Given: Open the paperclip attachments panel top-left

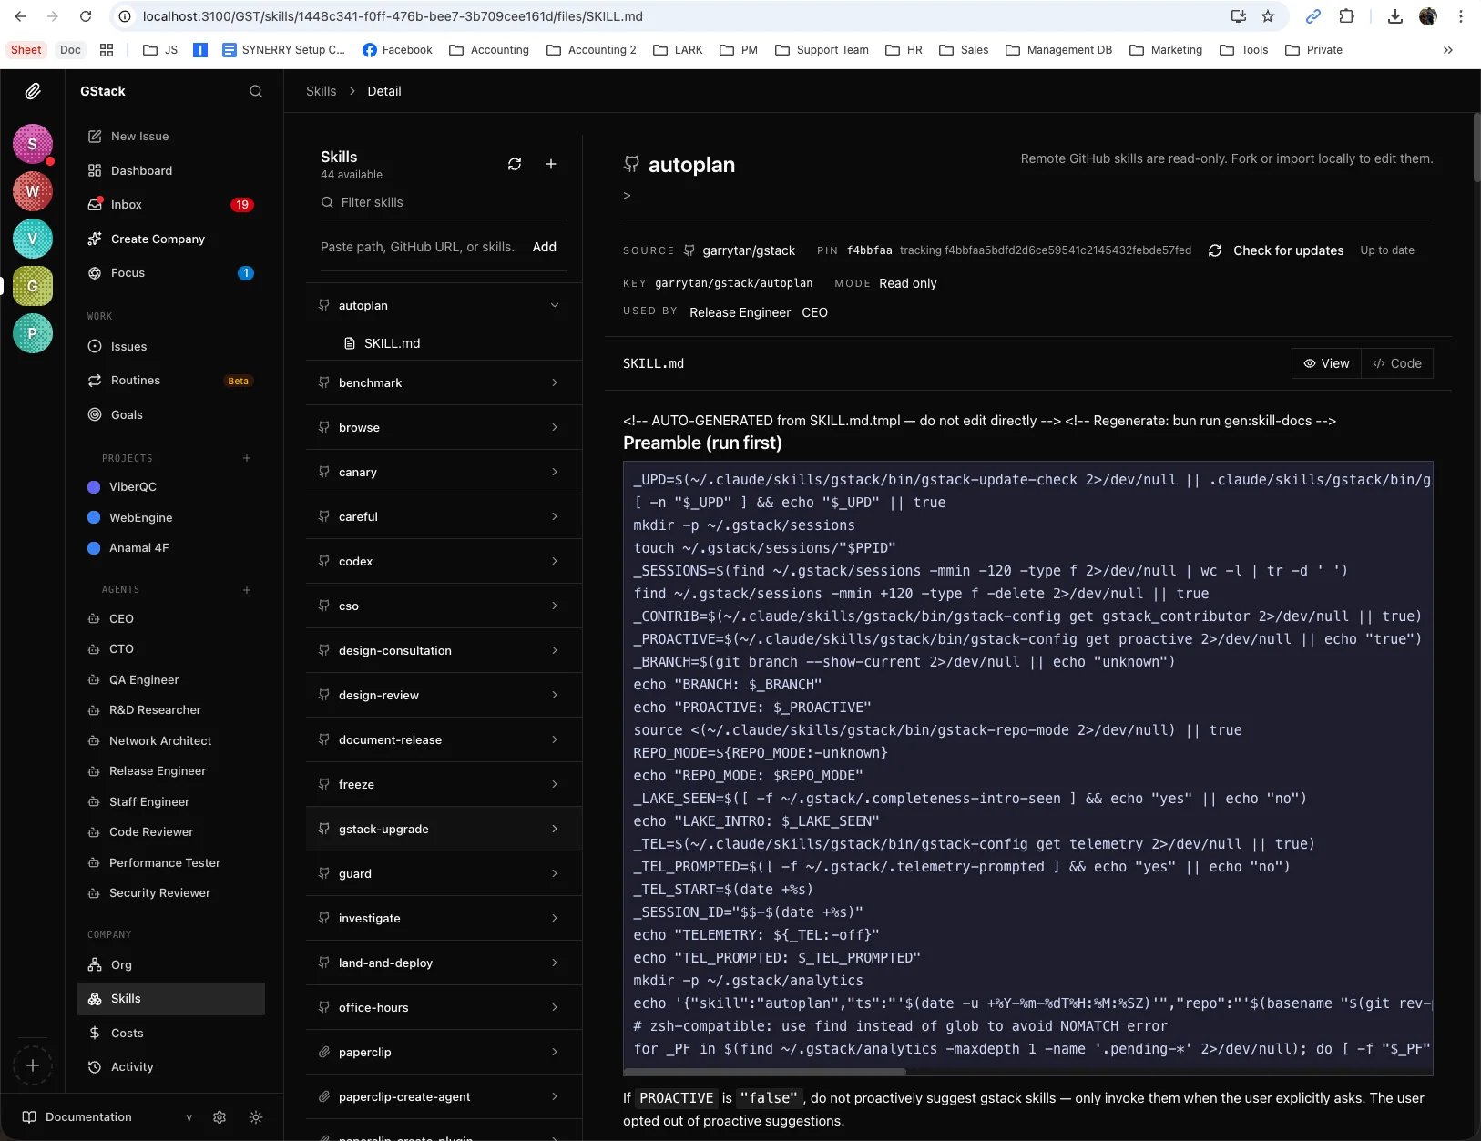Looking at the screenshot, I should pos(34,90).
